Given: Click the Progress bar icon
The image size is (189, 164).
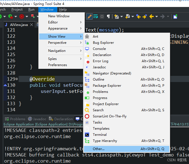Looking at the screenshot, I should tap(87, 98).
